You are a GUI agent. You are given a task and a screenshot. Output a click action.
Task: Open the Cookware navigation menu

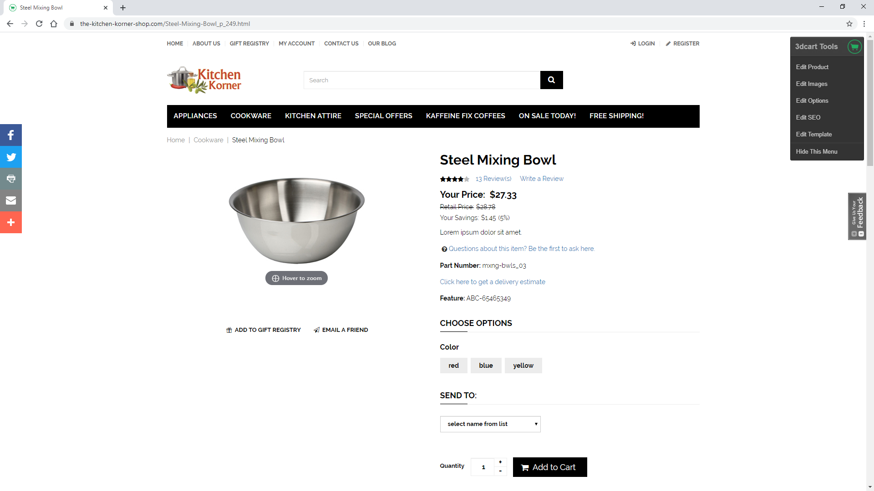point(251,116)
